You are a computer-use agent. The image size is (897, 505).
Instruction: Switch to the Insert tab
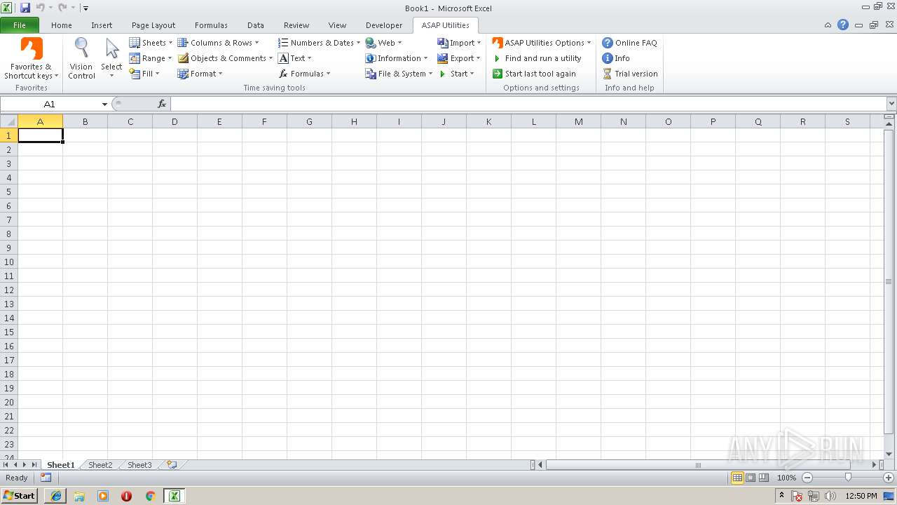[102, 25]
